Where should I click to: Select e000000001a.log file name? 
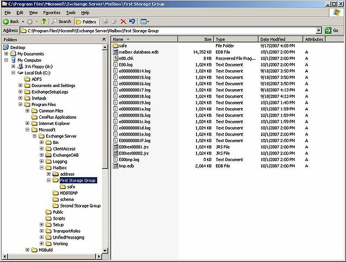click(134, 109)
